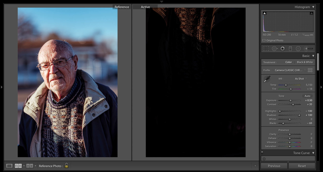Image resolution: width=323 pixels, height=172 pixels.
Task: Toggle the Reference Photo lock
Action: pyautogui.click(x=66, y=166)
